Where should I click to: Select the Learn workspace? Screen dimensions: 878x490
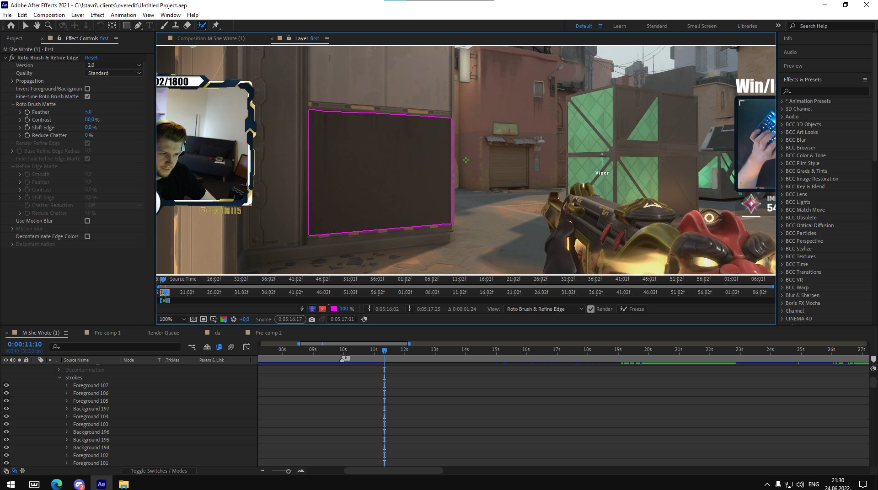tap(620, 26)
